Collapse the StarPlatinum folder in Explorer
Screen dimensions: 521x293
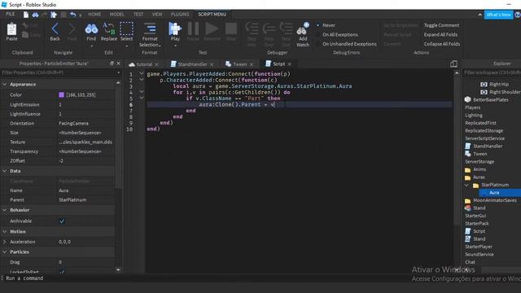pyautogui.click(x=466, y=185)
